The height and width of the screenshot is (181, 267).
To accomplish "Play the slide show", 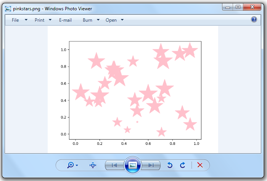I will tap(133, 165).
